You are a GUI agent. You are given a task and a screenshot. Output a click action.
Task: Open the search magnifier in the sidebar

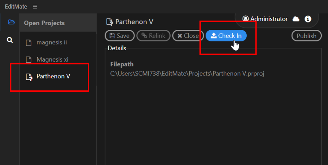tap(10, 40)
